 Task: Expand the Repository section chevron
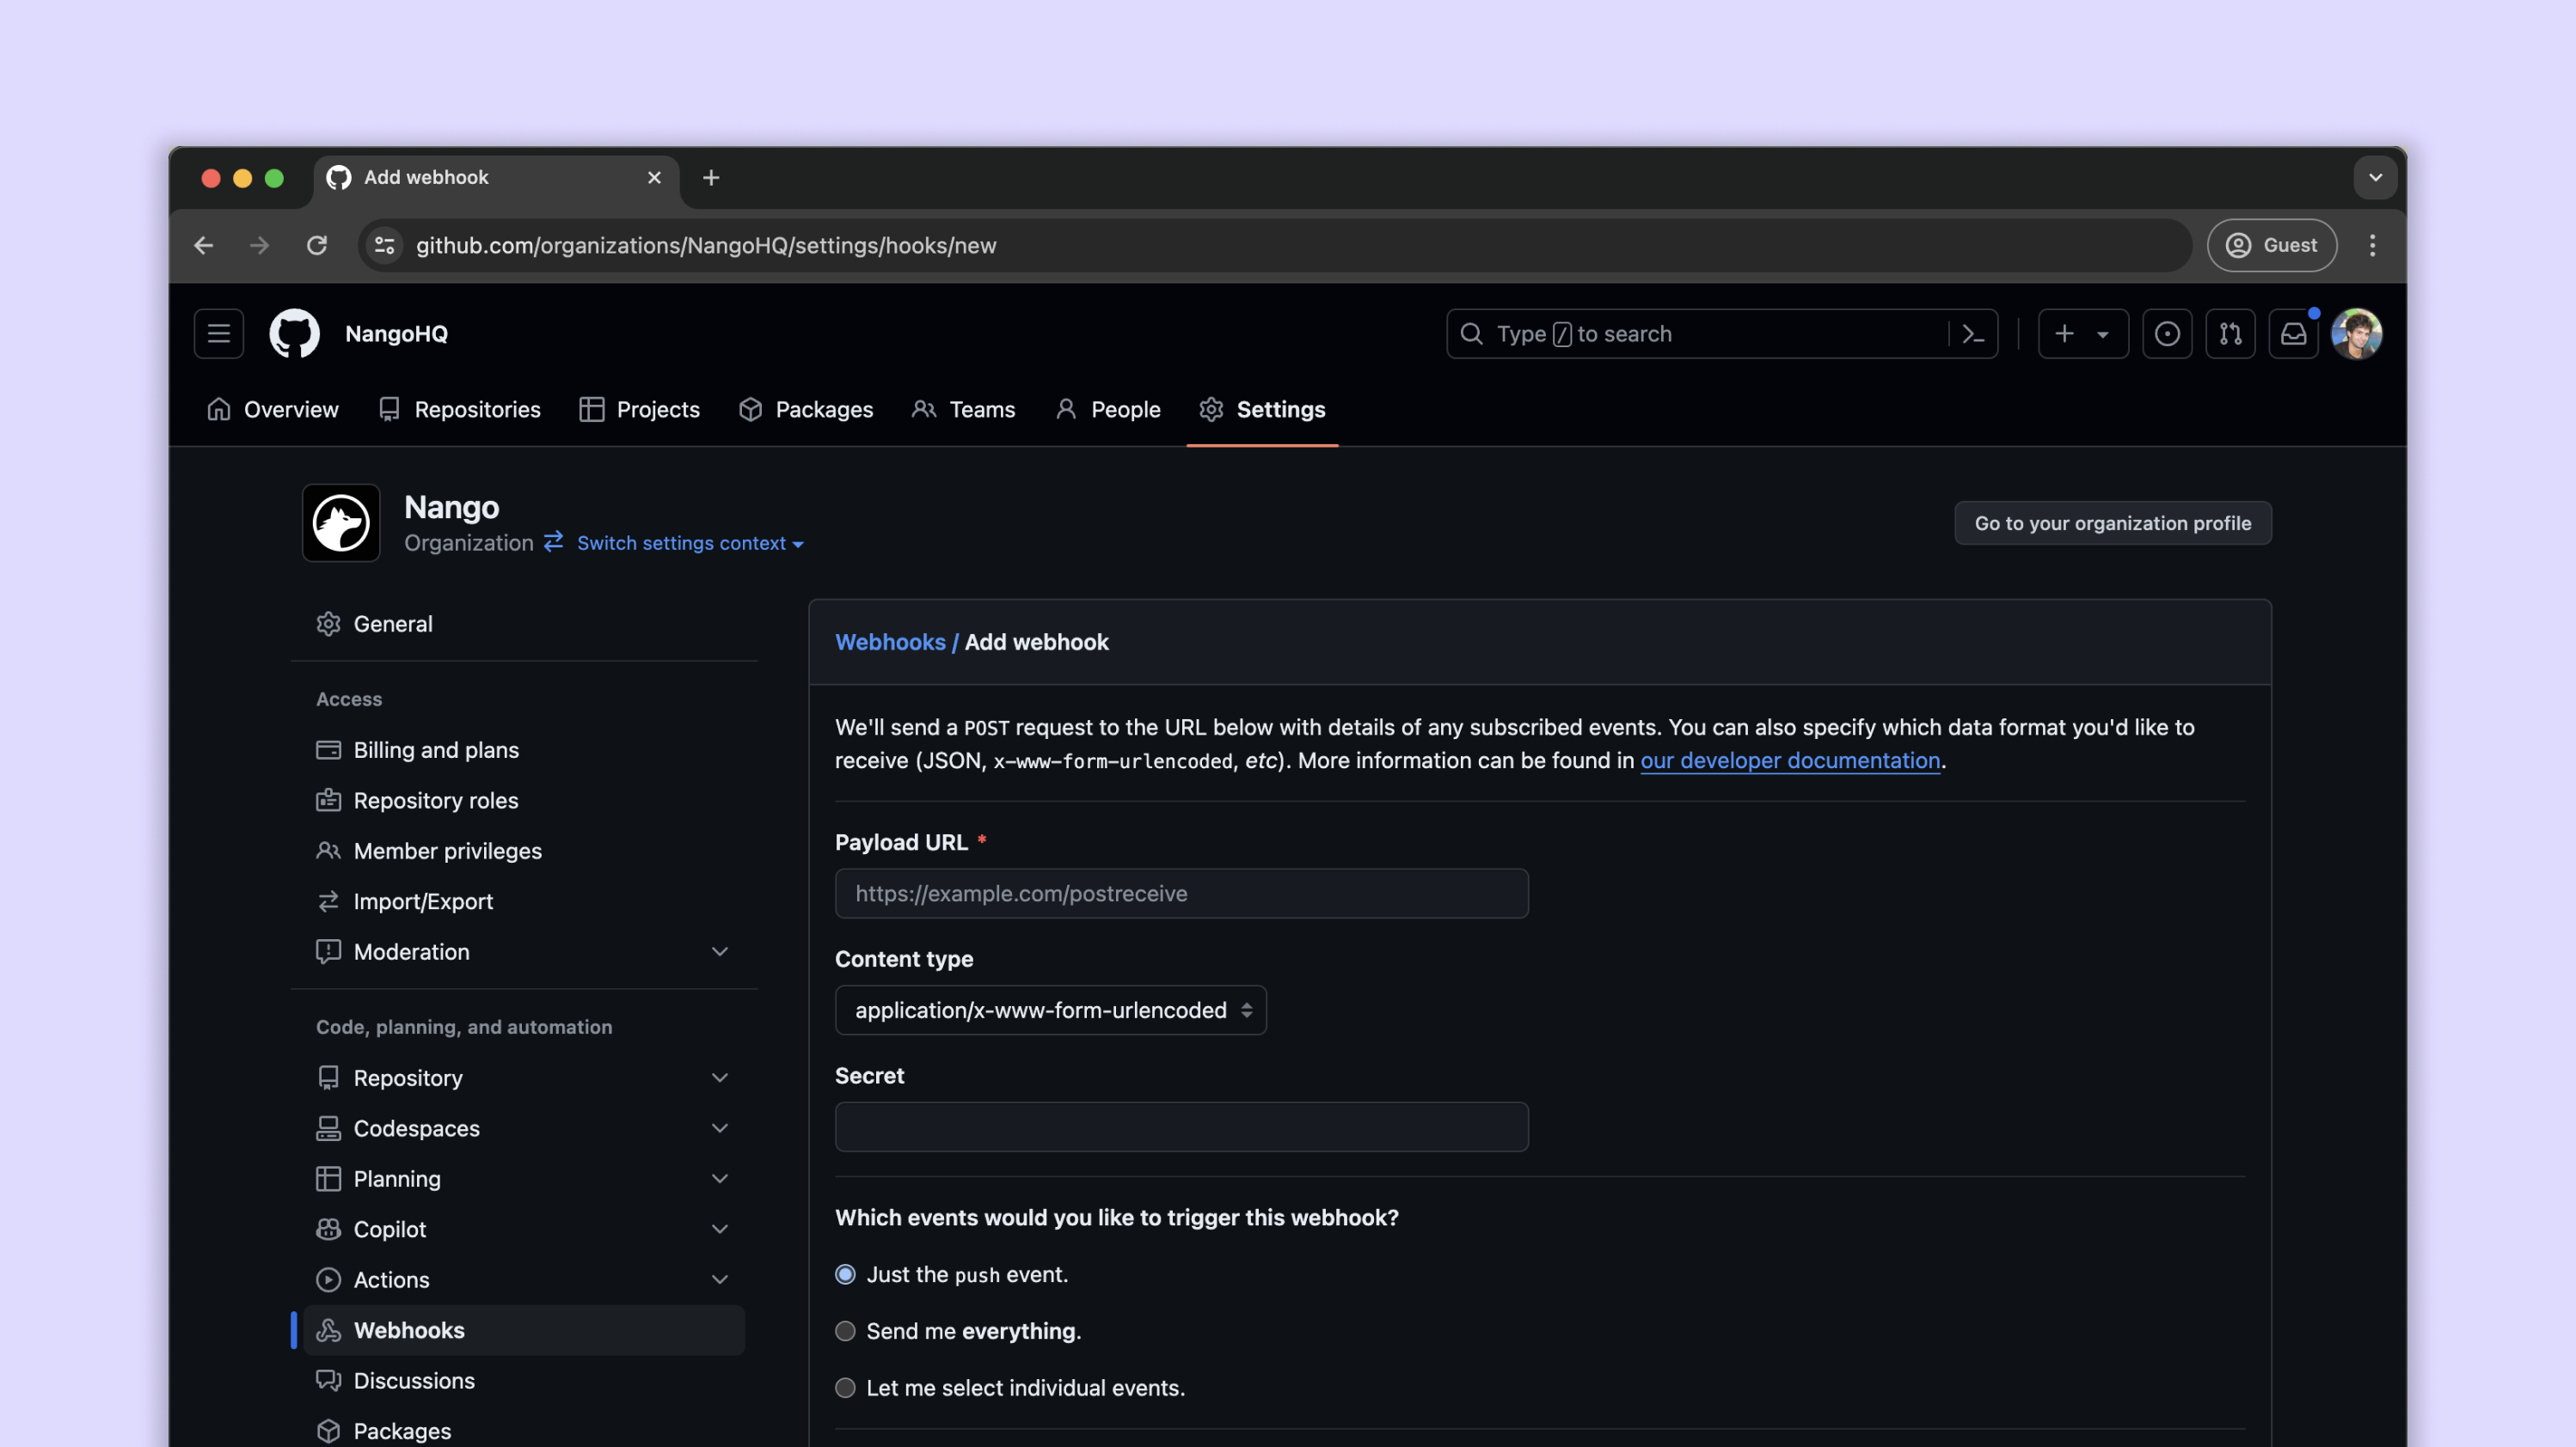coord(720,1078)
